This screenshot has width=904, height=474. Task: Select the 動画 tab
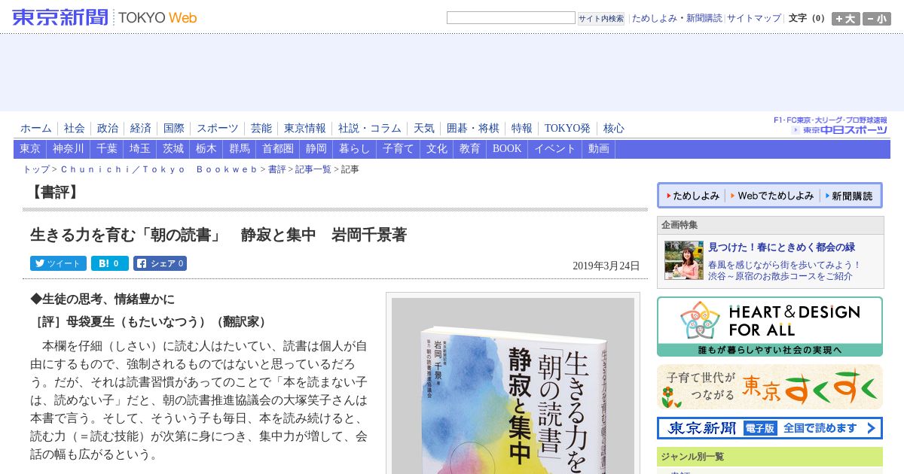coord(599,149)
